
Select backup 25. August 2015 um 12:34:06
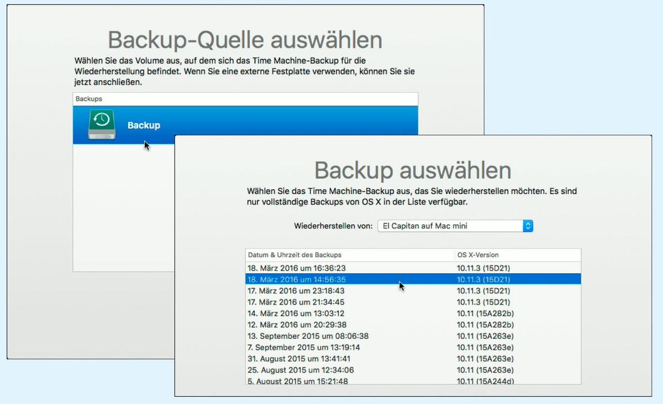coord(413,370)
